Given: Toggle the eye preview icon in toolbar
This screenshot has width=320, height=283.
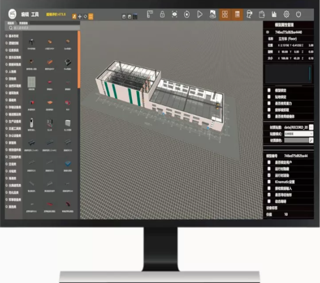Looking at the screenshot, I should tap(175, 15).
